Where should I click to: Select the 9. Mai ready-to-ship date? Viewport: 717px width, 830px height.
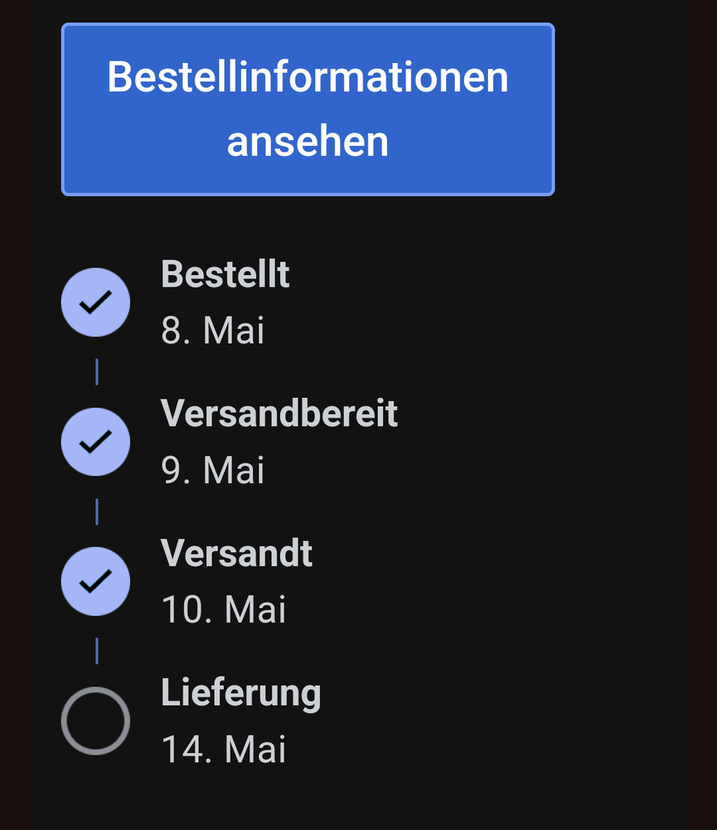(212, 470)
